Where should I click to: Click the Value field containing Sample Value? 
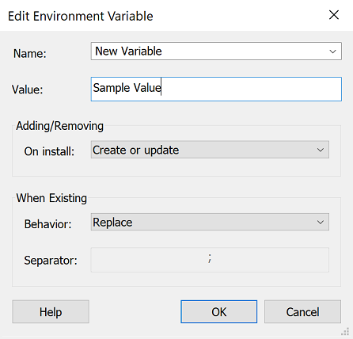(216, 89)
